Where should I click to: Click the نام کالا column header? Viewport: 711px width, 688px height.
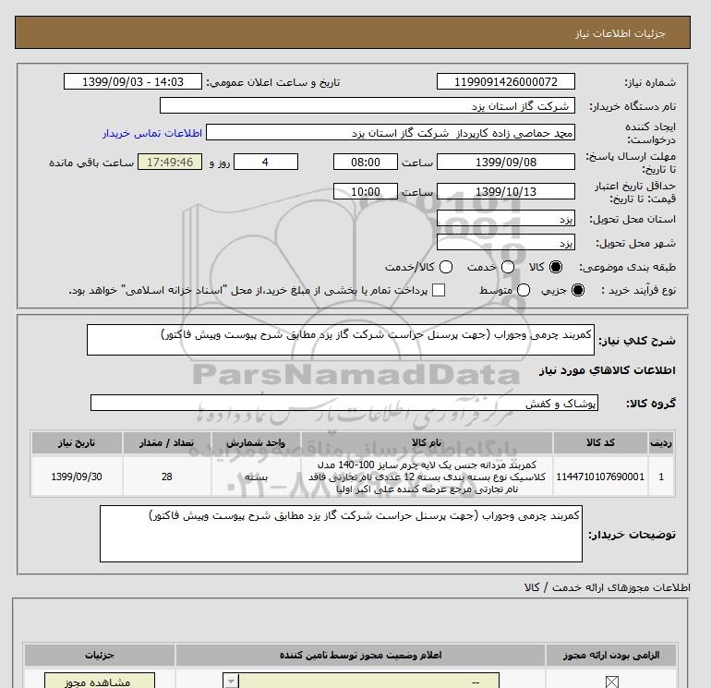click(427, 442)
